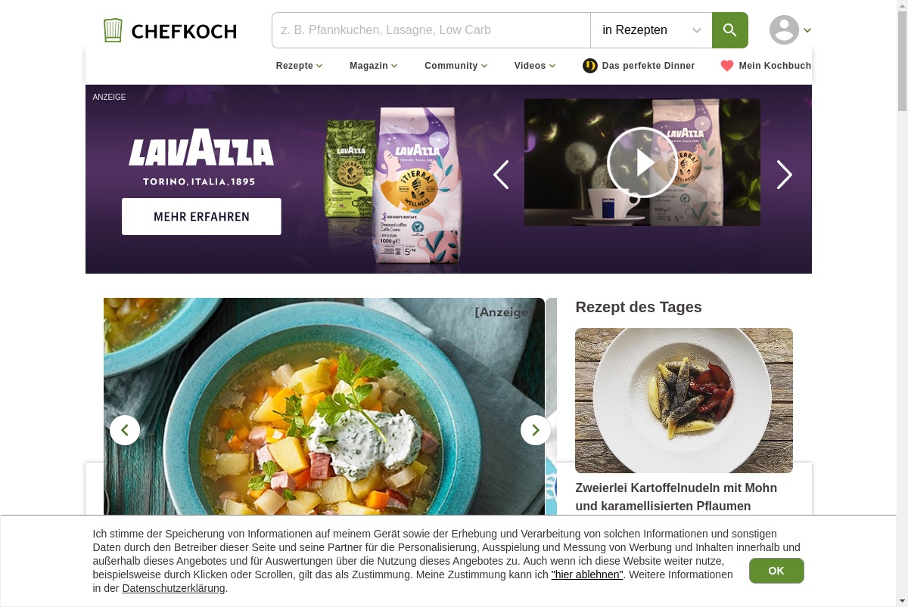Open the Datenschutzerklärung link
908x607 pixels.
pos(173,588)
